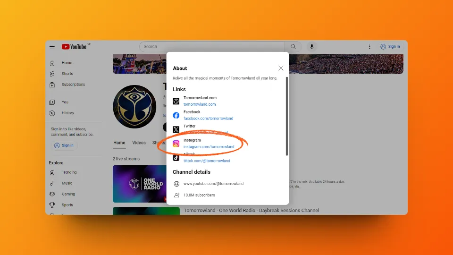Click inside the Search field
453x255 pixels.
tap(212, 47)
